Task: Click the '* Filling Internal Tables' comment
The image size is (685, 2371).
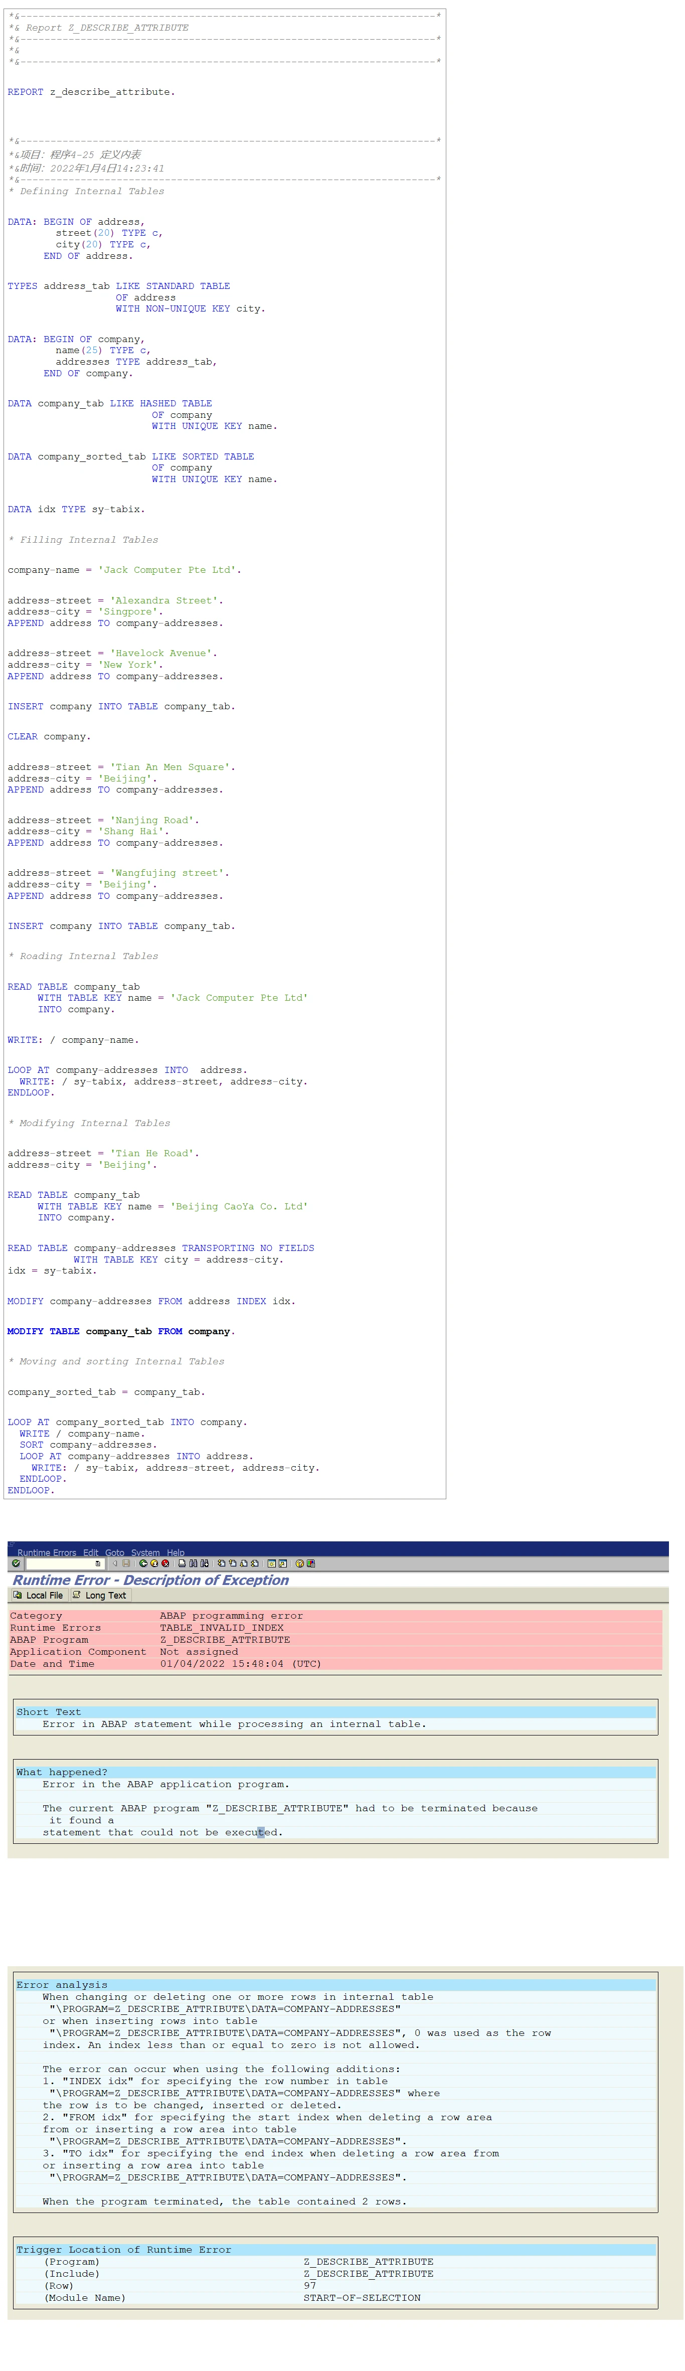Action: click(83, 539)
